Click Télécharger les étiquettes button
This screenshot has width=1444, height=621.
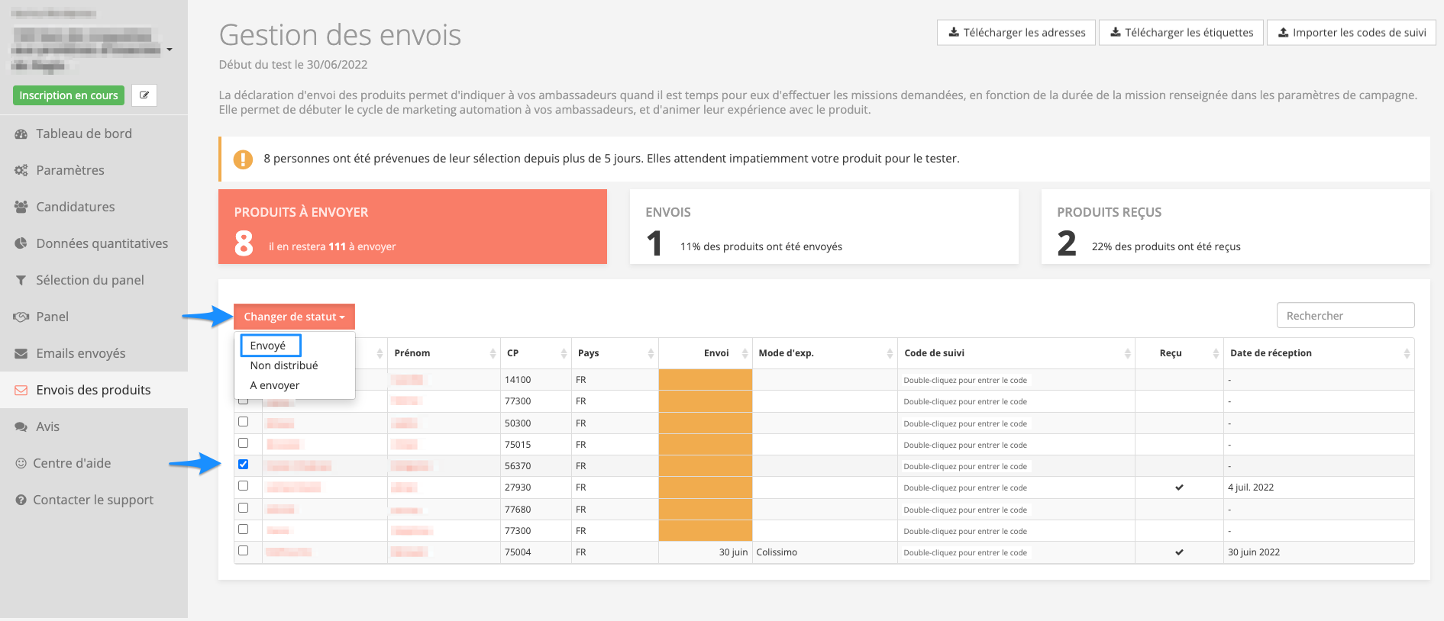(x=1181, y=33)
